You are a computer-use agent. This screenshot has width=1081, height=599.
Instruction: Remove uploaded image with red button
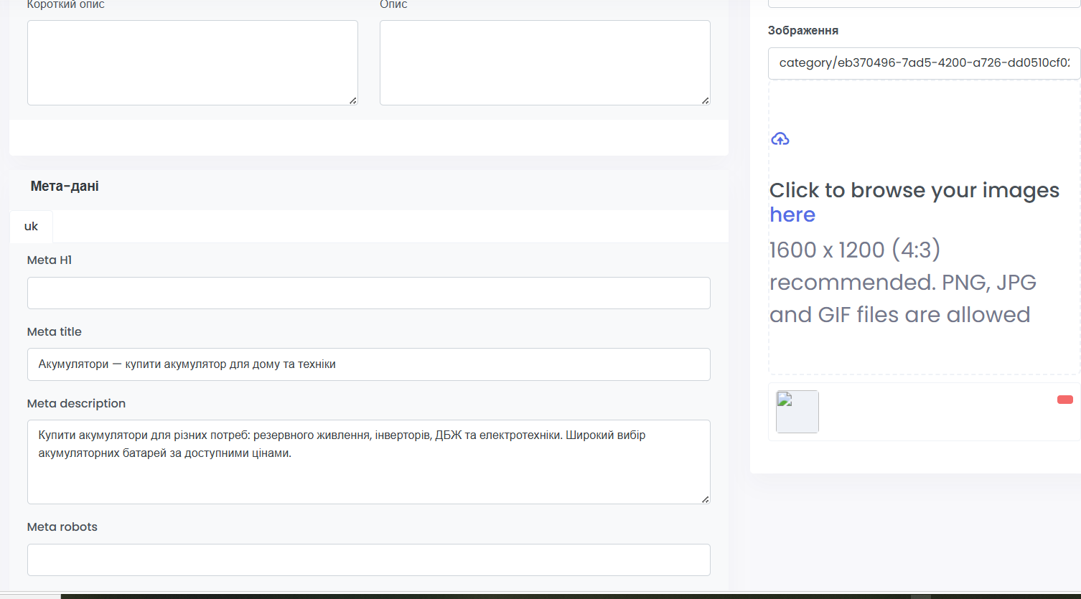click(x=1064, y=400)
